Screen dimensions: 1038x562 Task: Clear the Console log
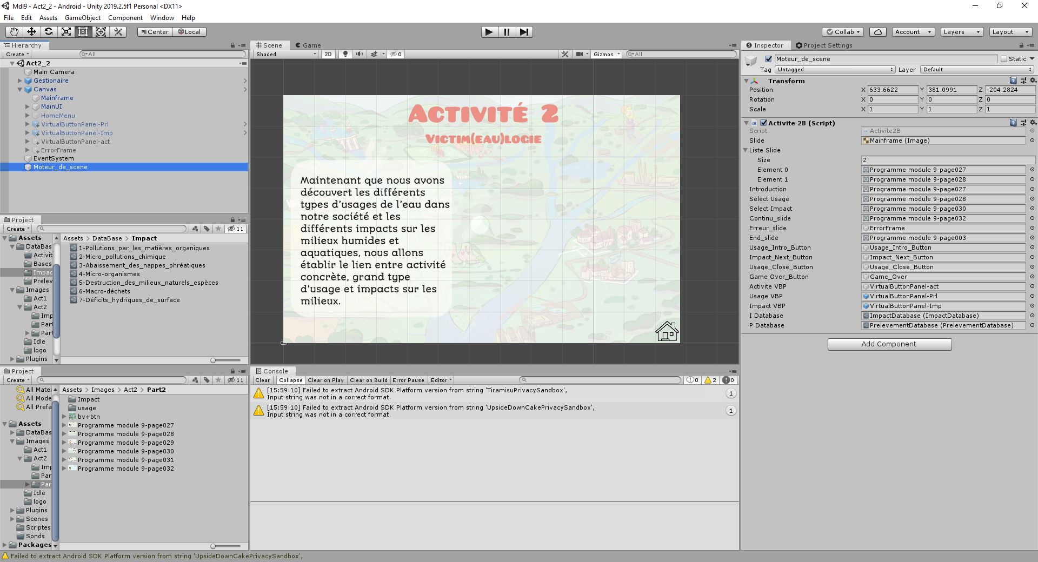pyautogui.click(x=263, y=380)
